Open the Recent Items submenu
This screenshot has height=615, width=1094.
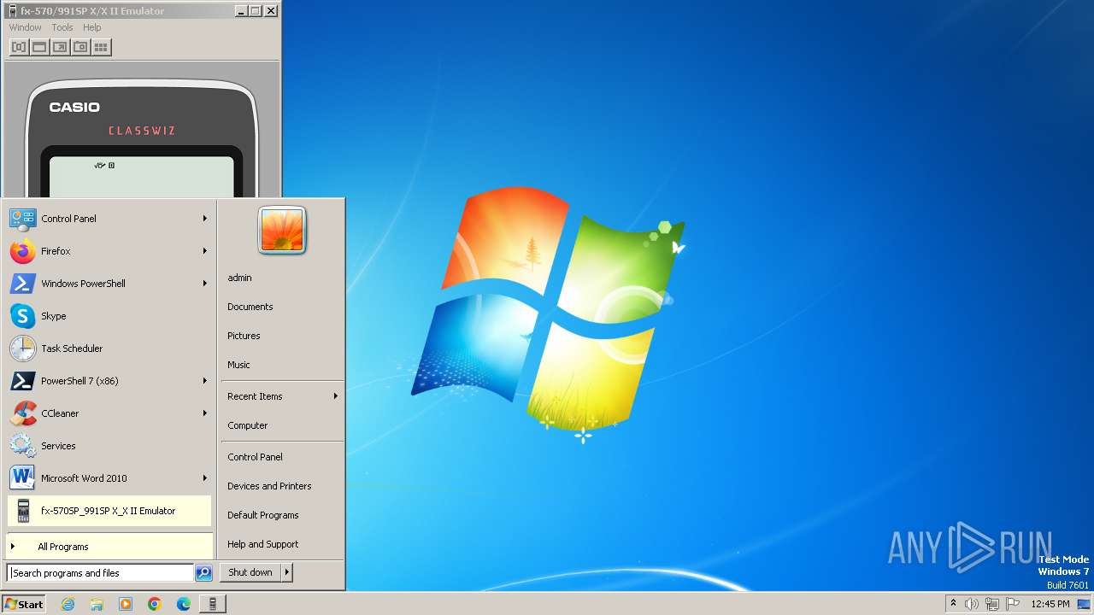pyautogui.click(x=282, y=396)
